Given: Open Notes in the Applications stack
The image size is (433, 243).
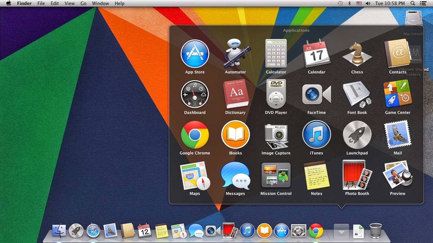Looking at the screenshot, I should [316, 175].
